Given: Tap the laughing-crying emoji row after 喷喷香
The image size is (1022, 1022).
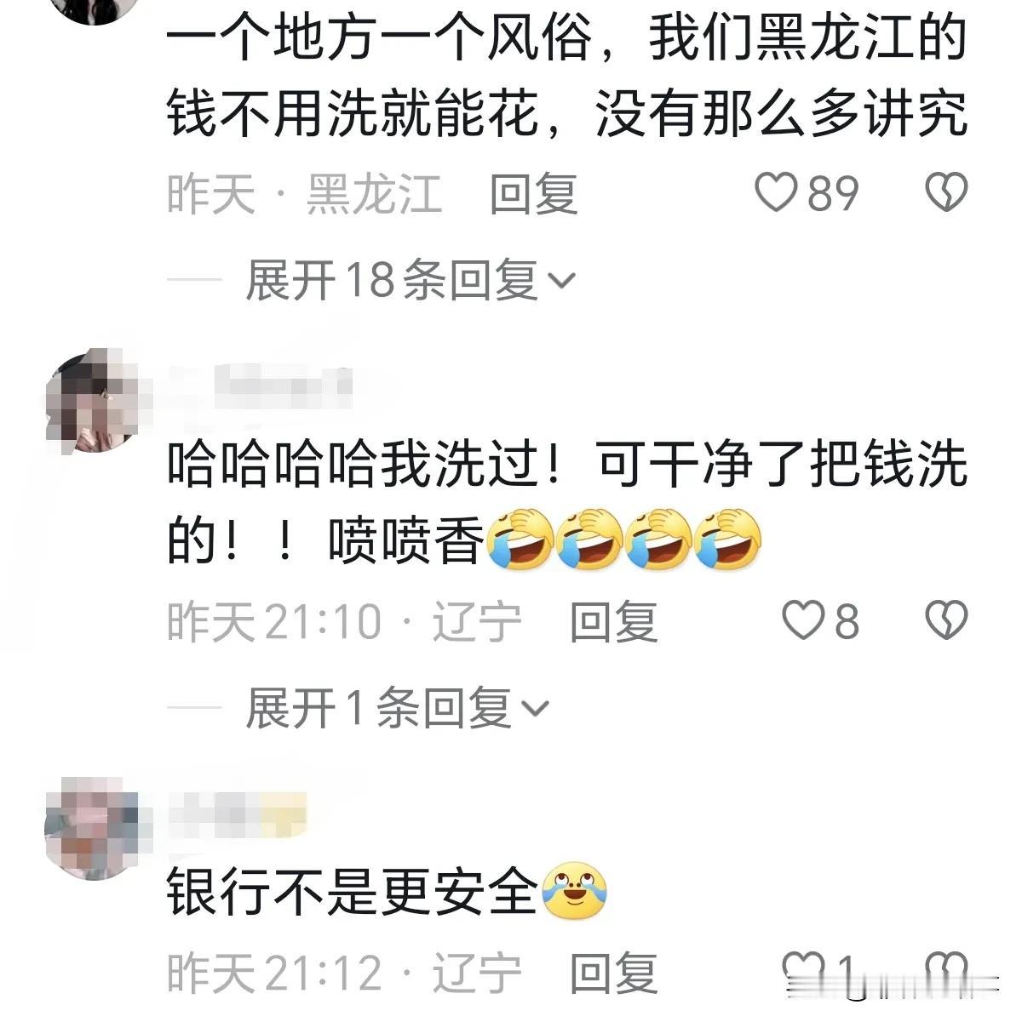Looking at the screenshot, I should click(x=623, y=539).
